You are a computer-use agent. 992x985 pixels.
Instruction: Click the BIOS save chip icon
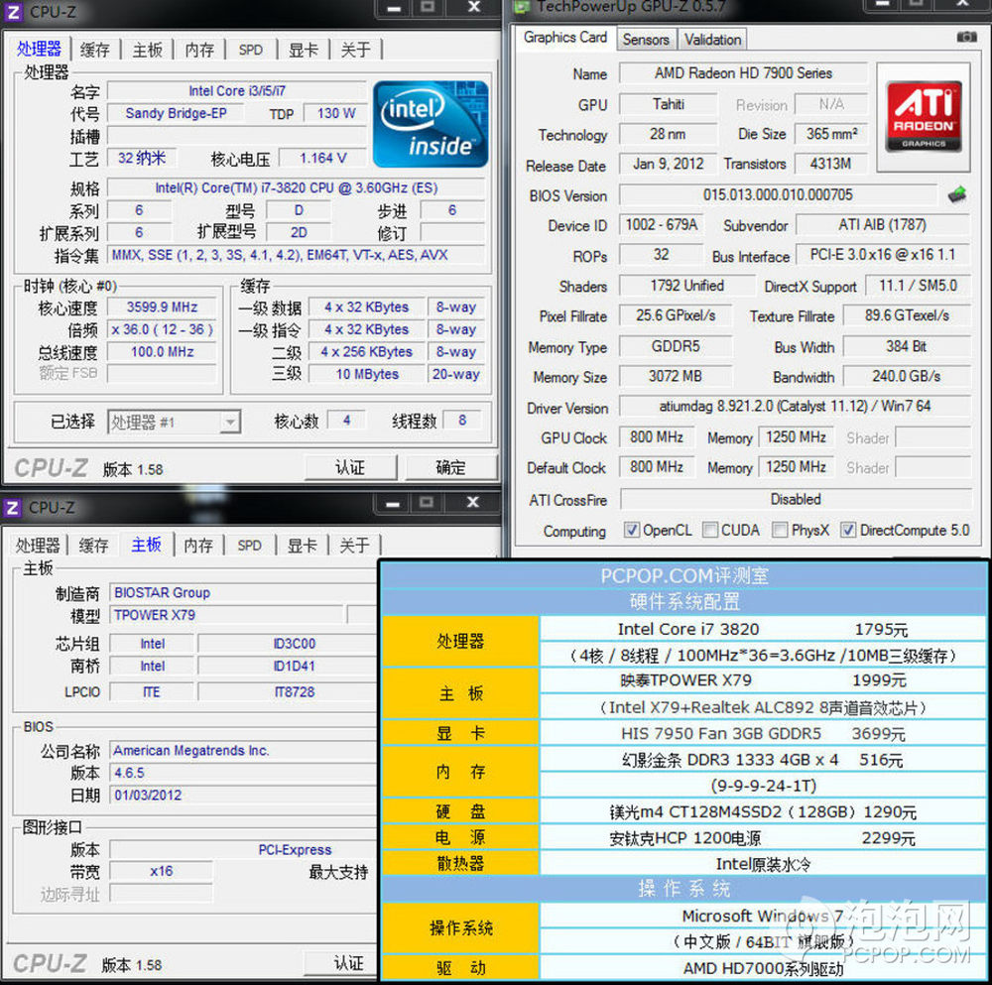957,194
